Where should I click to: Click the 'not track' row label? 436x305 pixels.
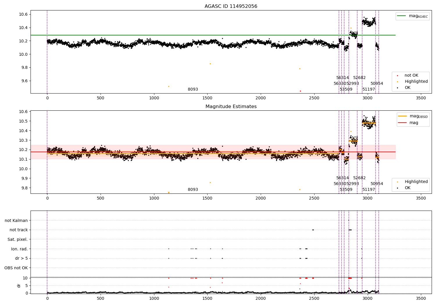pos(19,230)
